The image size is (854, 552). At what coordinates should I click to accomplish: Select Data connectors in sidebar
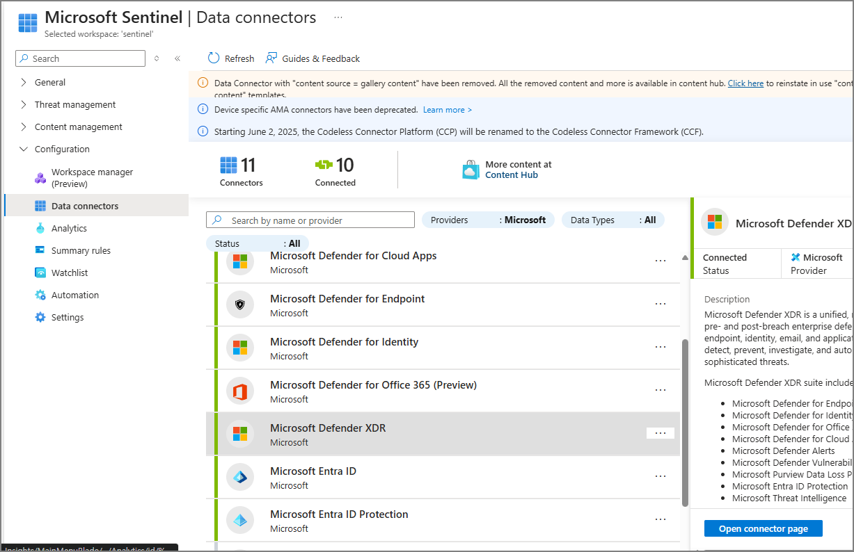click(x=96, y=206)
